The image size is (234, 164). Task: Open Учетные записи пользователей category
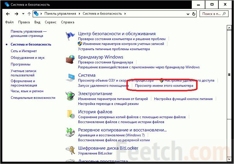[23, 73]
